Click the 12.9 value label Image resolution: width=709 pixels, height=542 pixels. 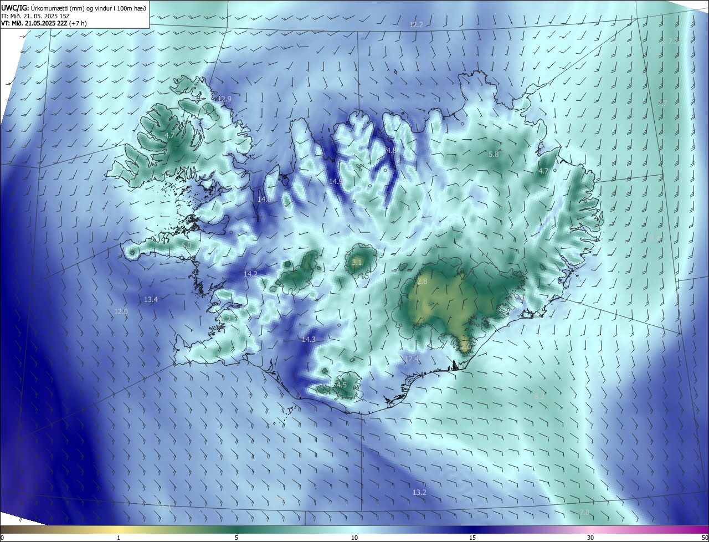click(224, 99)
